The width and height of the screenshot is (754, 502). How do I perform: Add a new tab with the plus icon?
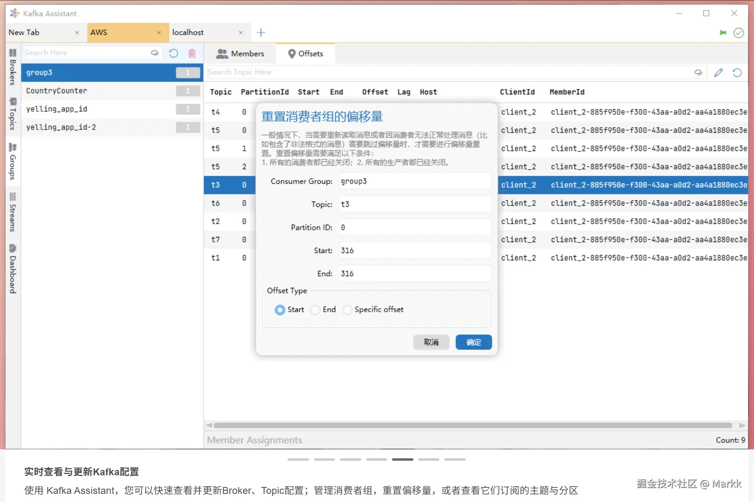[x=261, y=33]
